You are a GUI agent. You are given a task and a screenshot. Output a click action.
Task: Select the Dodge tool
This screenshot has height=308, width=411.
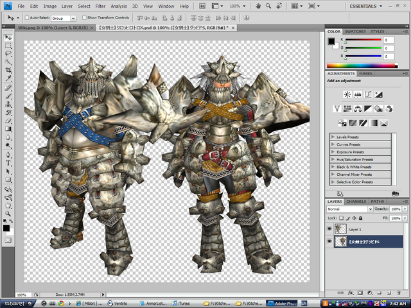tap(8, 146)
